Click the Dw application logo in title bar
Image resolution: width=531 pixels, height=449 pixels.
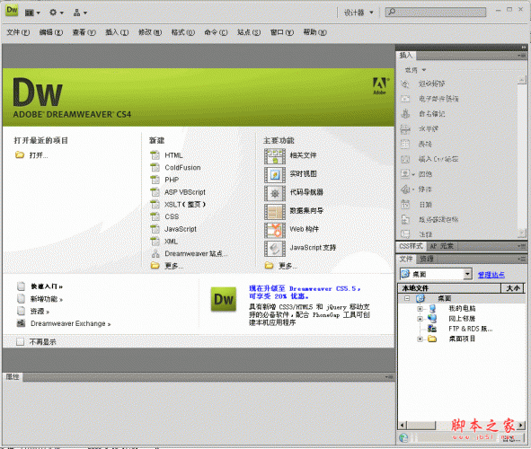click(12, 10)
